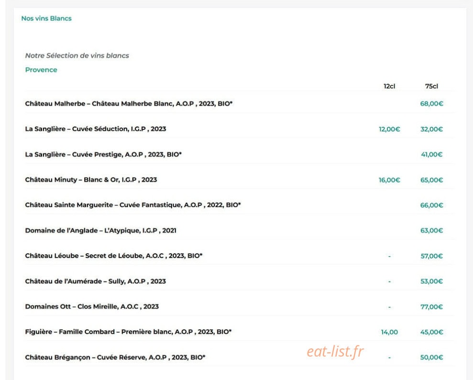Select Domaines Ott Clos Mireille wine
Screen dimensions: 473x380
(92, 307)
